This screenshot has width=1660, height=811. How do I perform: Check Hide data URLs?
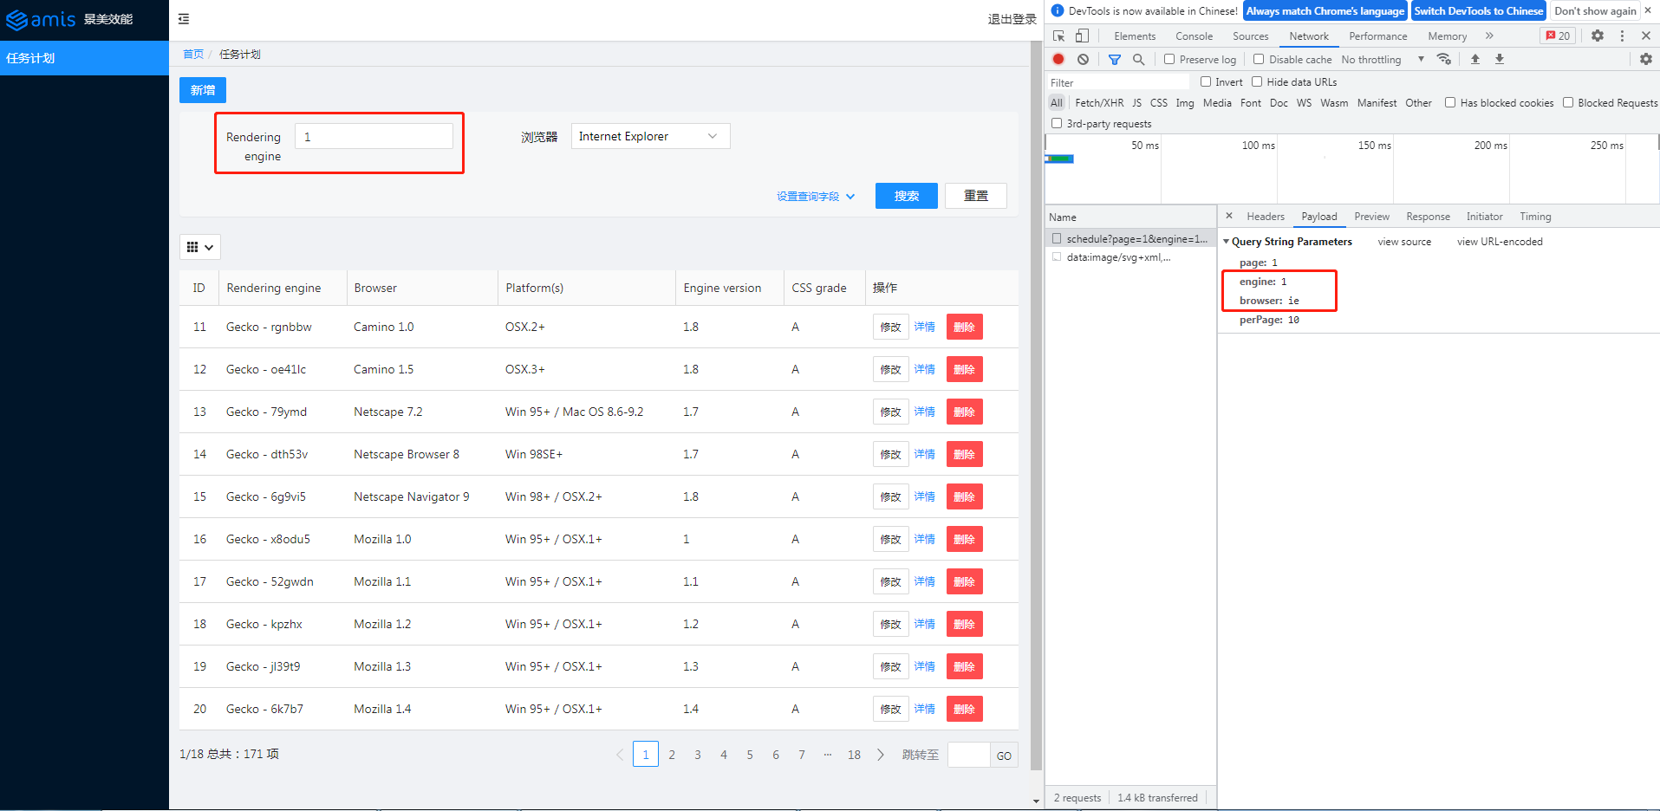(x=1257, y=81)
